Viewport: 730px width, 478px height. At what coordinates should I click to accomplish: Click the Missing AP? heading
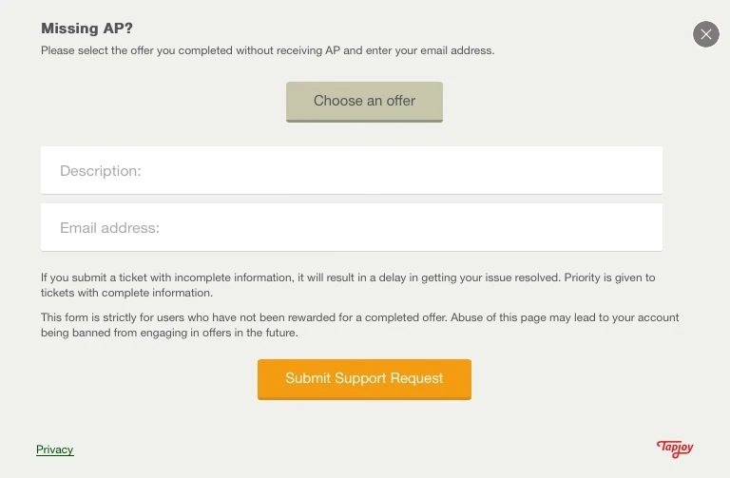pyautogui.click(x=86, y=29)
